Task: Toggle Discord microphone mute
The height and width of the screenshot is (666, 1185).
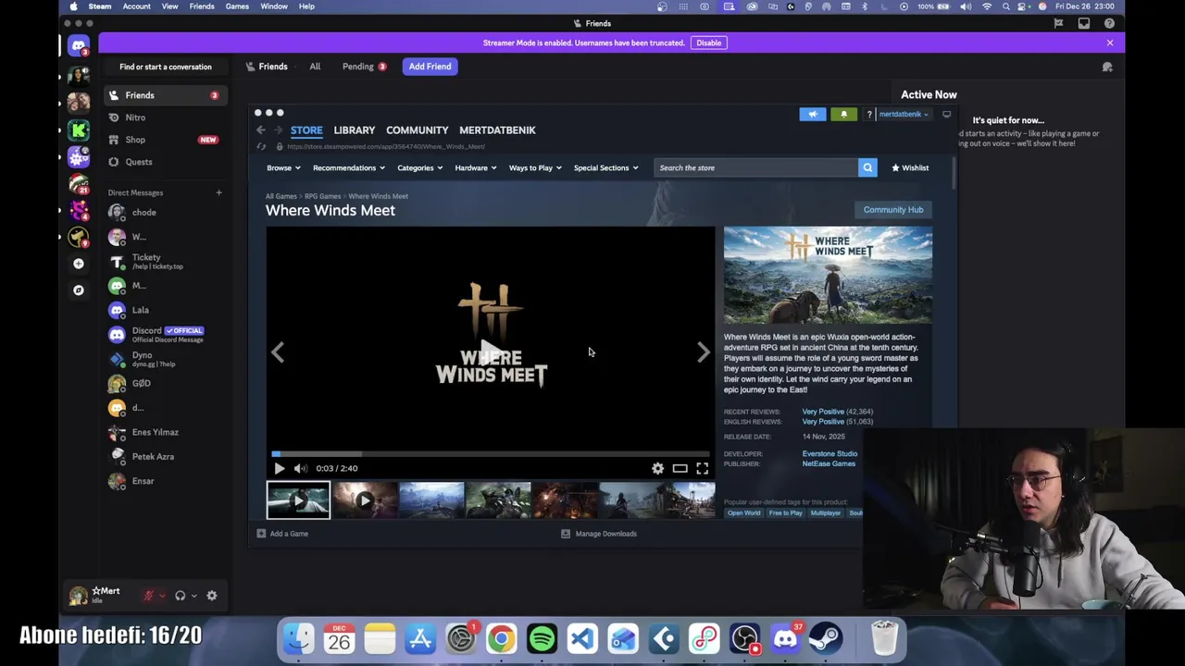Action: [148, 596]
